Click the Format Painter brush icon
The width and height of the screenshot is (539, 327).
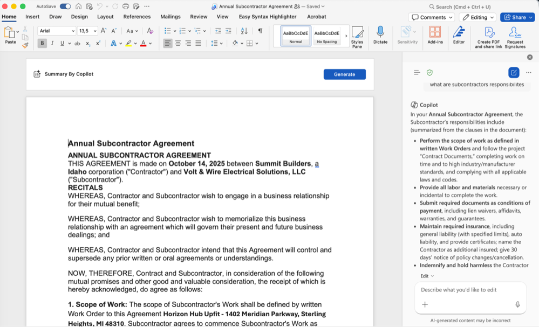(x=25, y=45)
